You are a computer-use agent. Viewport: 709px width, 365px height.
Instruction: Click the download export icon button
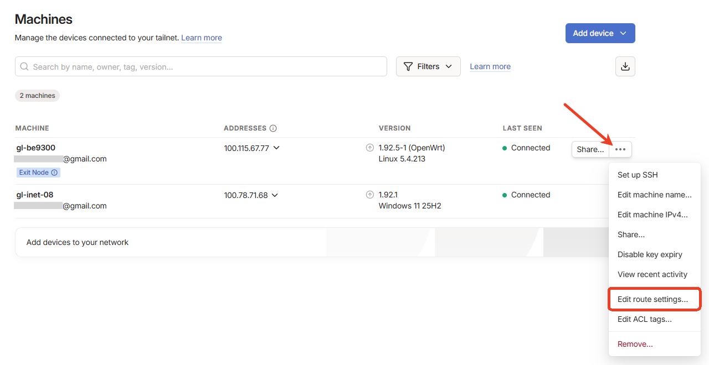[x=625, y=66]
